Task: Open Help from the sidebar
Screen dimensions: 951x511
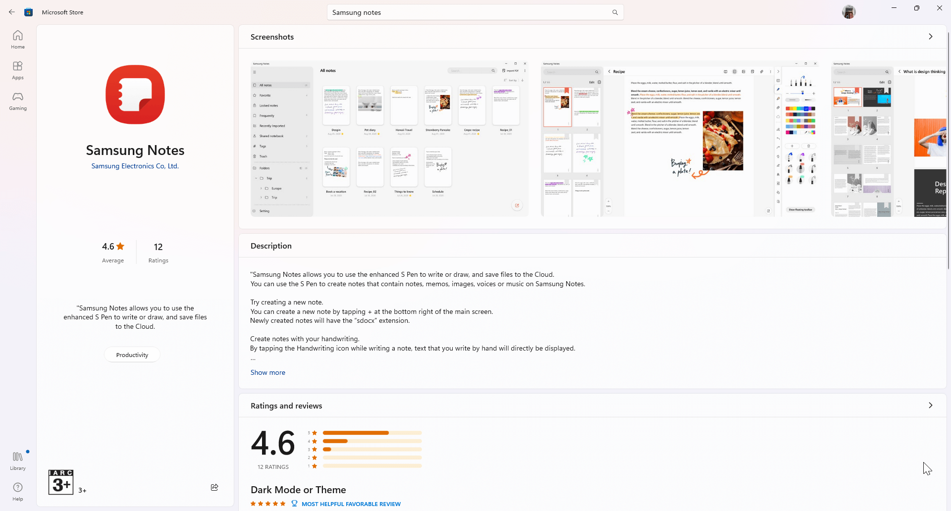Action: (18, 491)
